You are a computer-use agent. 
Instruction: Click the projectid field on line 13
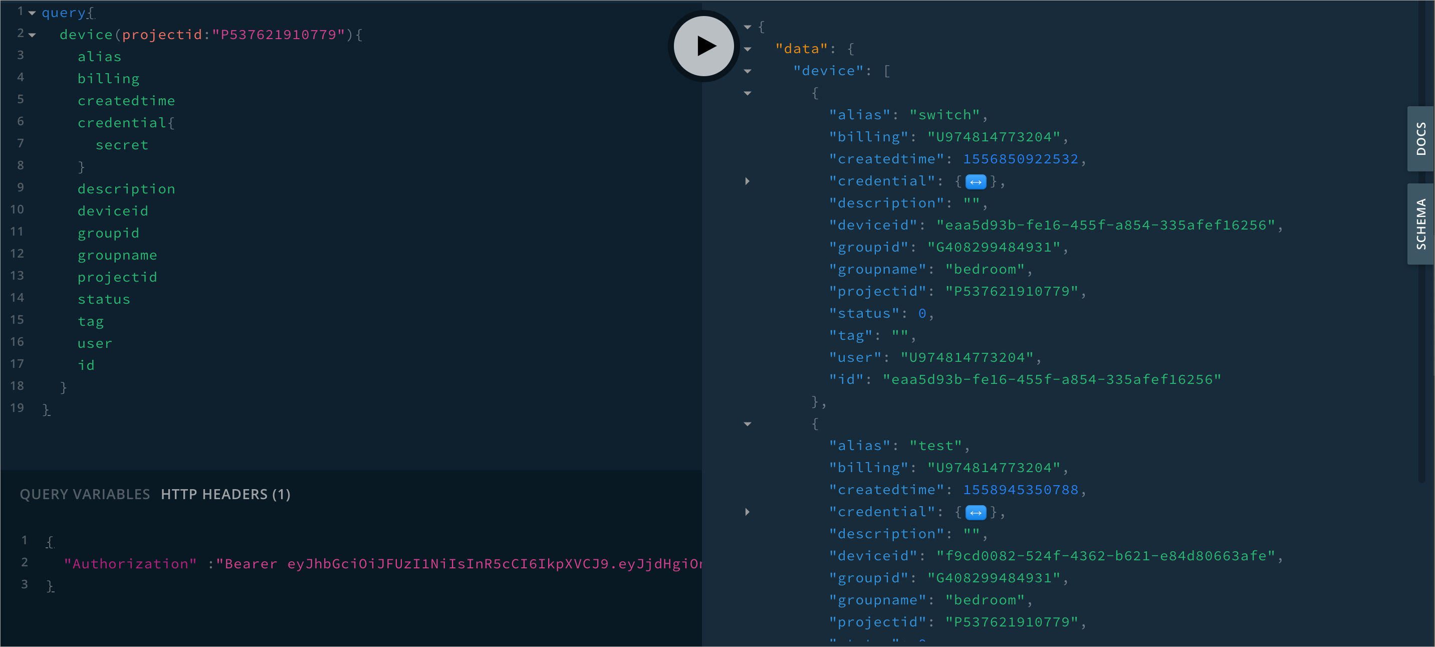tap(118, 277)
